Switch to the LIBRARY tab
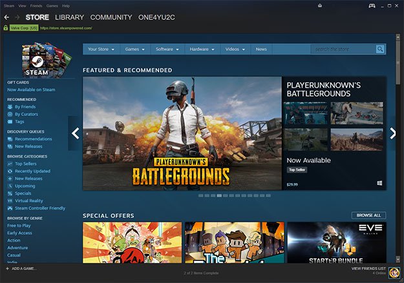This screenshot has width=404, height=283. (69, 17)
